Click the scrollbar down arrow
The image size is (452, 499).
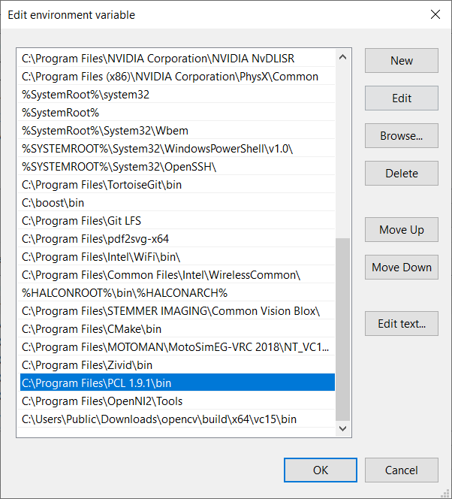pos(342,428)
